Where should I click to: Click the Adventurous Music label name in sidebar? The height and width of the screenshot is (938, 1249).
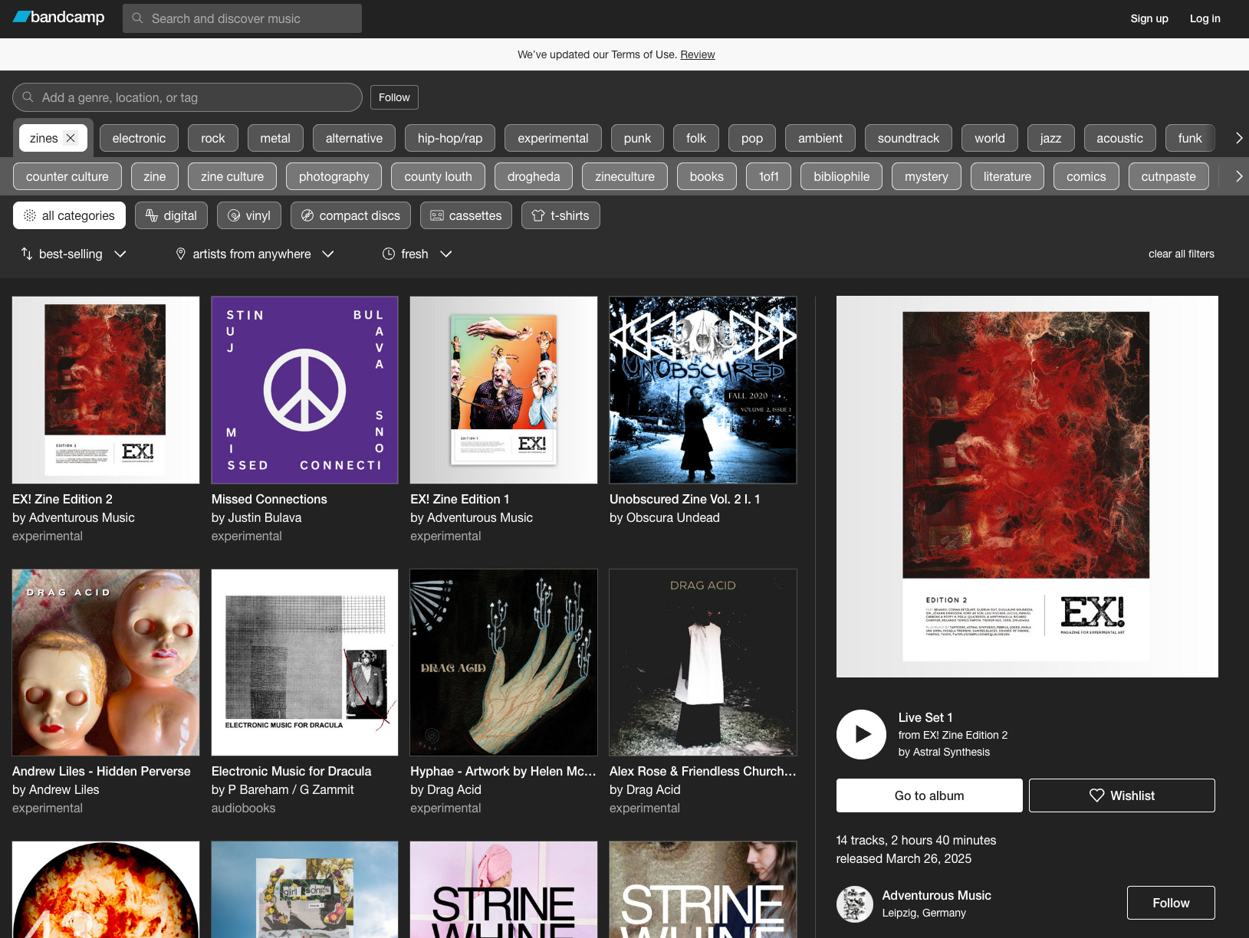click(x=936, y=895)
